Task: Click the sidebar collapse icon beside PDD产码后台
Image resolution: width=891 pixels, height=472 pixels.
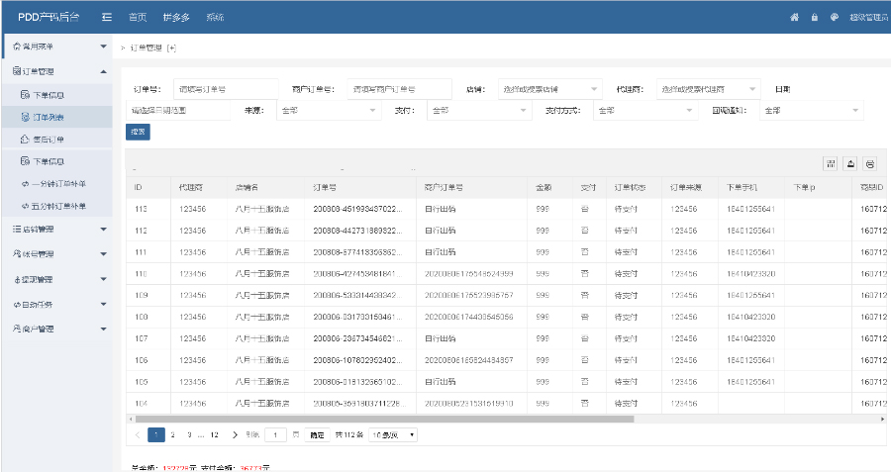Action: [x=106, y=18]
